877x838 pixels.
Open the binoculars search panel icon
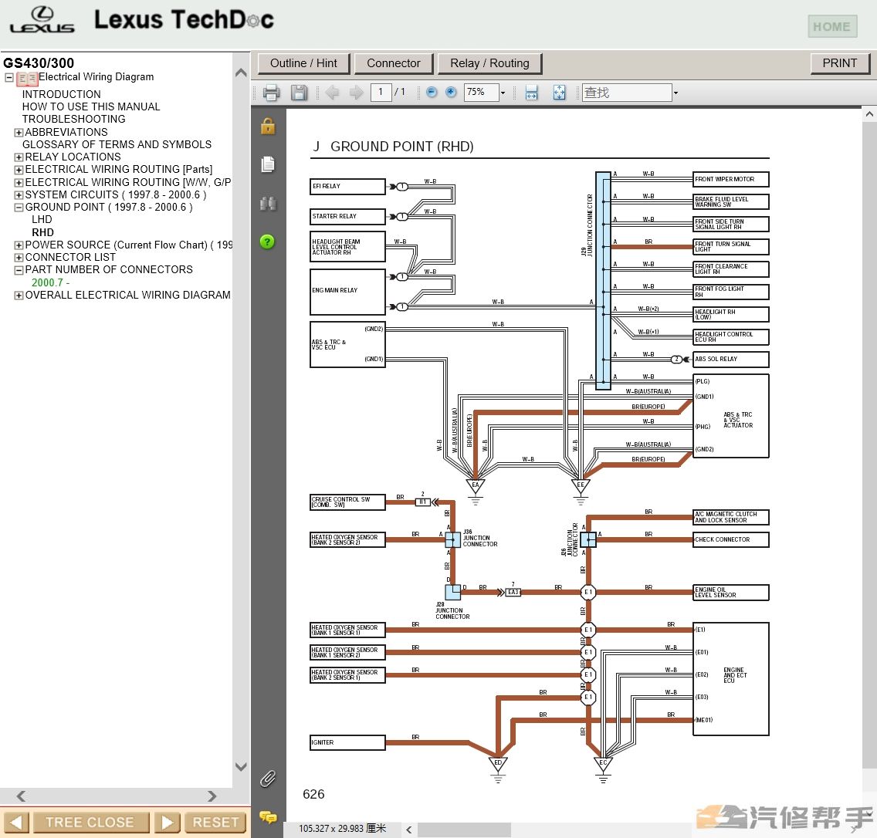[x=268, y=204]
